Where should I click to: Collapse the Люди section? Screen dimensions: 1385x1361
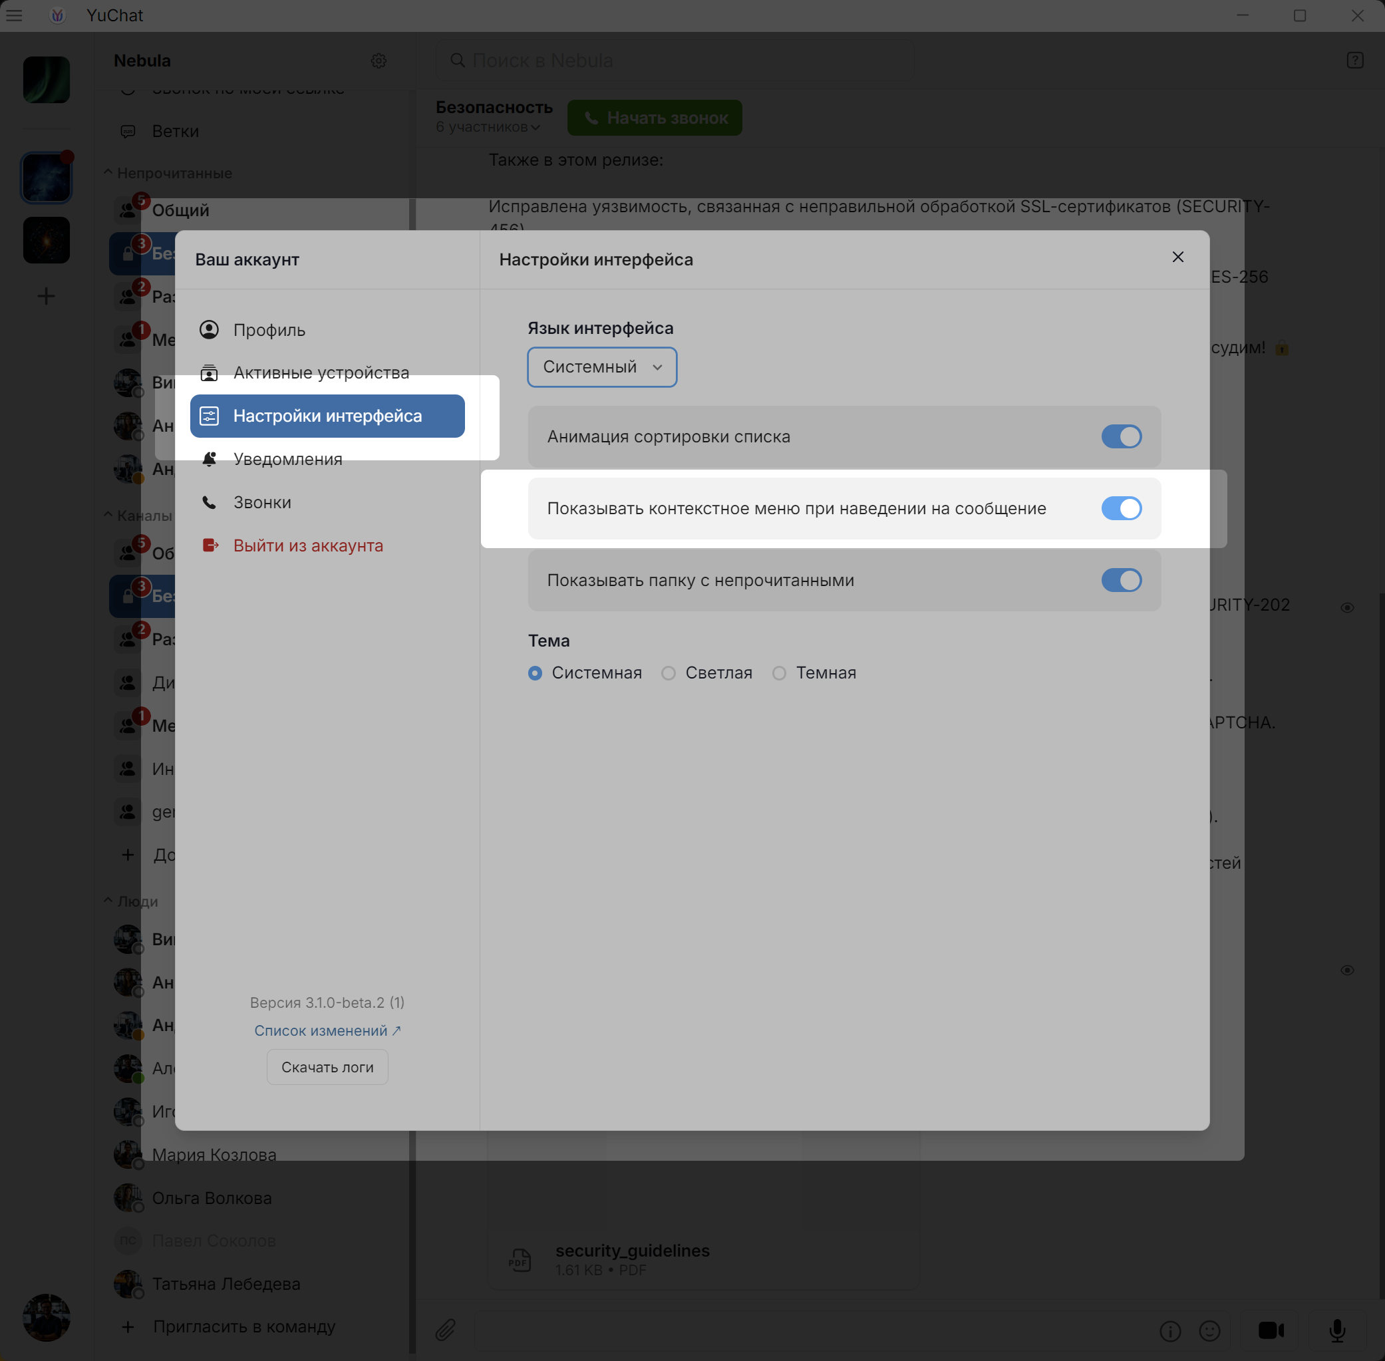coord(131,902)
